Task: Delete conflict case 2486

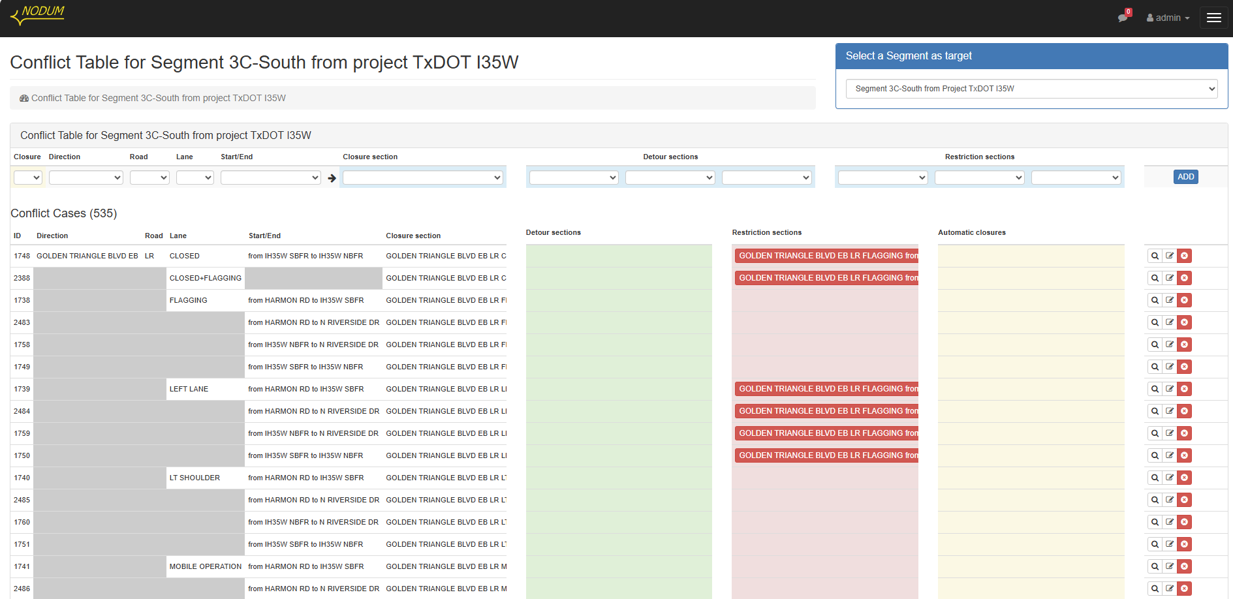Action: [x=1185, y=589]
